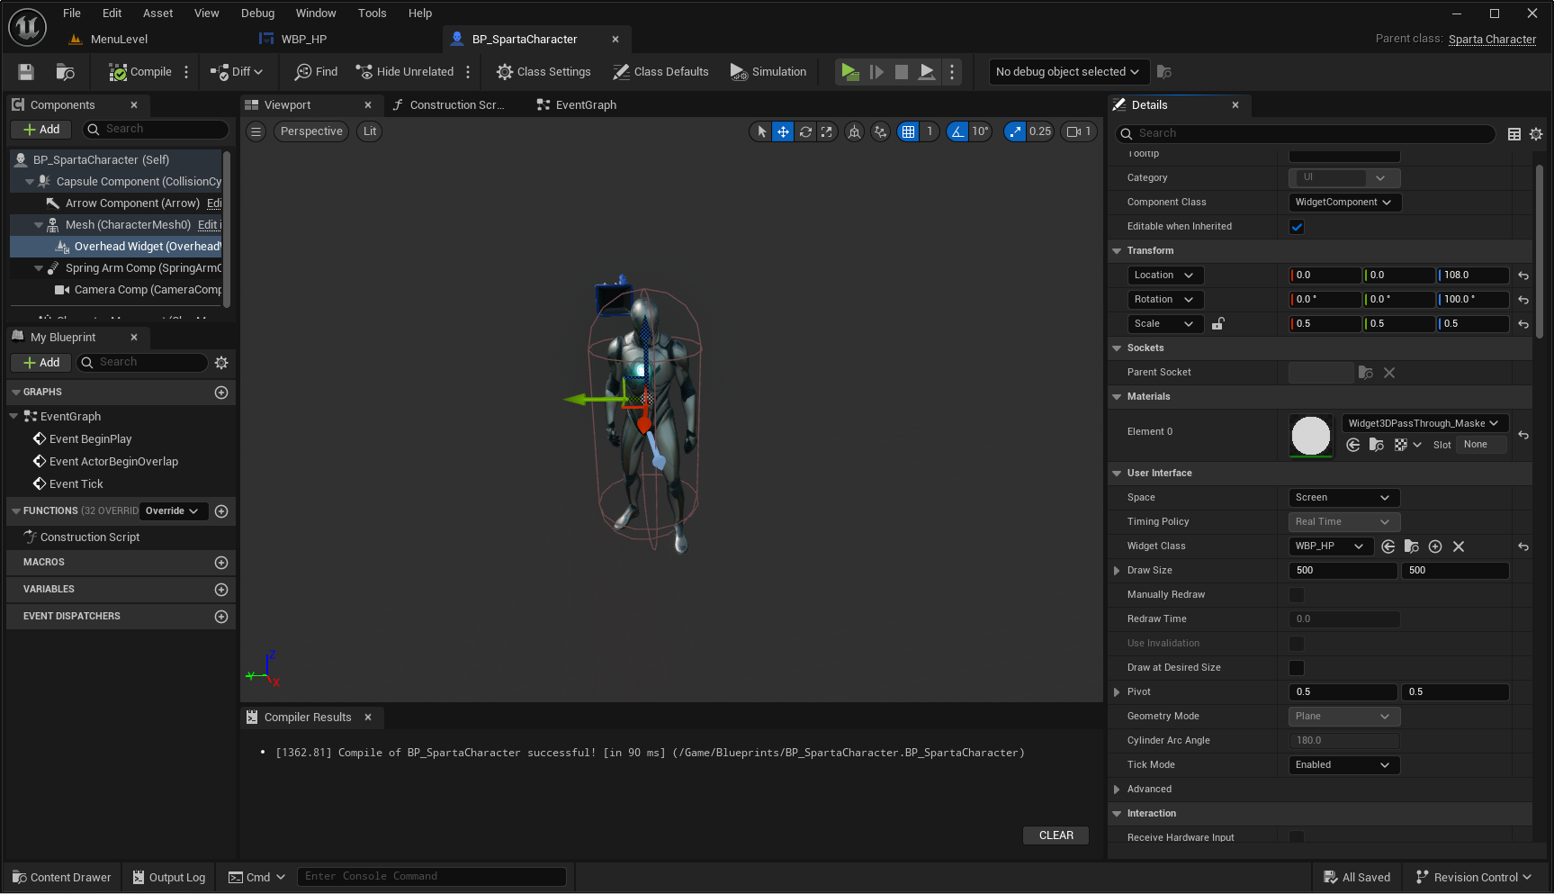Open the Find in blueprint tool

click(316, 72)
